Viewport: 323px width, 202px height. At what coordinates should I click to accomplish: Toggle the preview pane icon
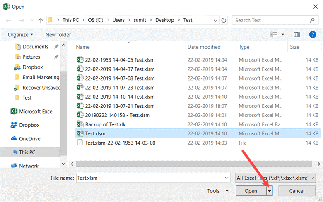coord(296,35)
